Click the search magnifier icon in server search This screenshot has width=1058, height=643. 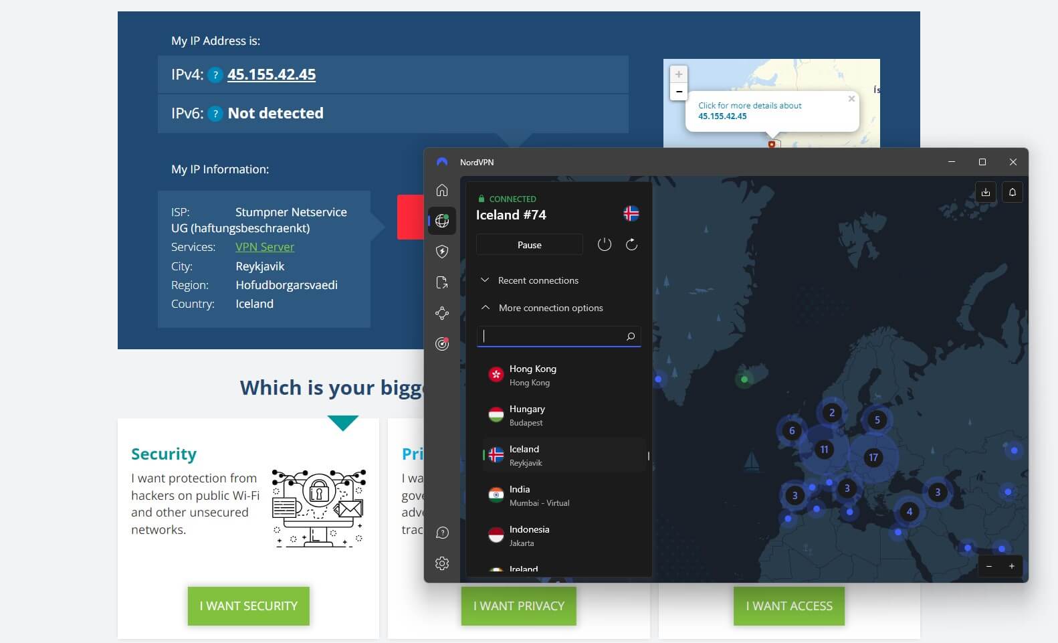click(631, 337)
